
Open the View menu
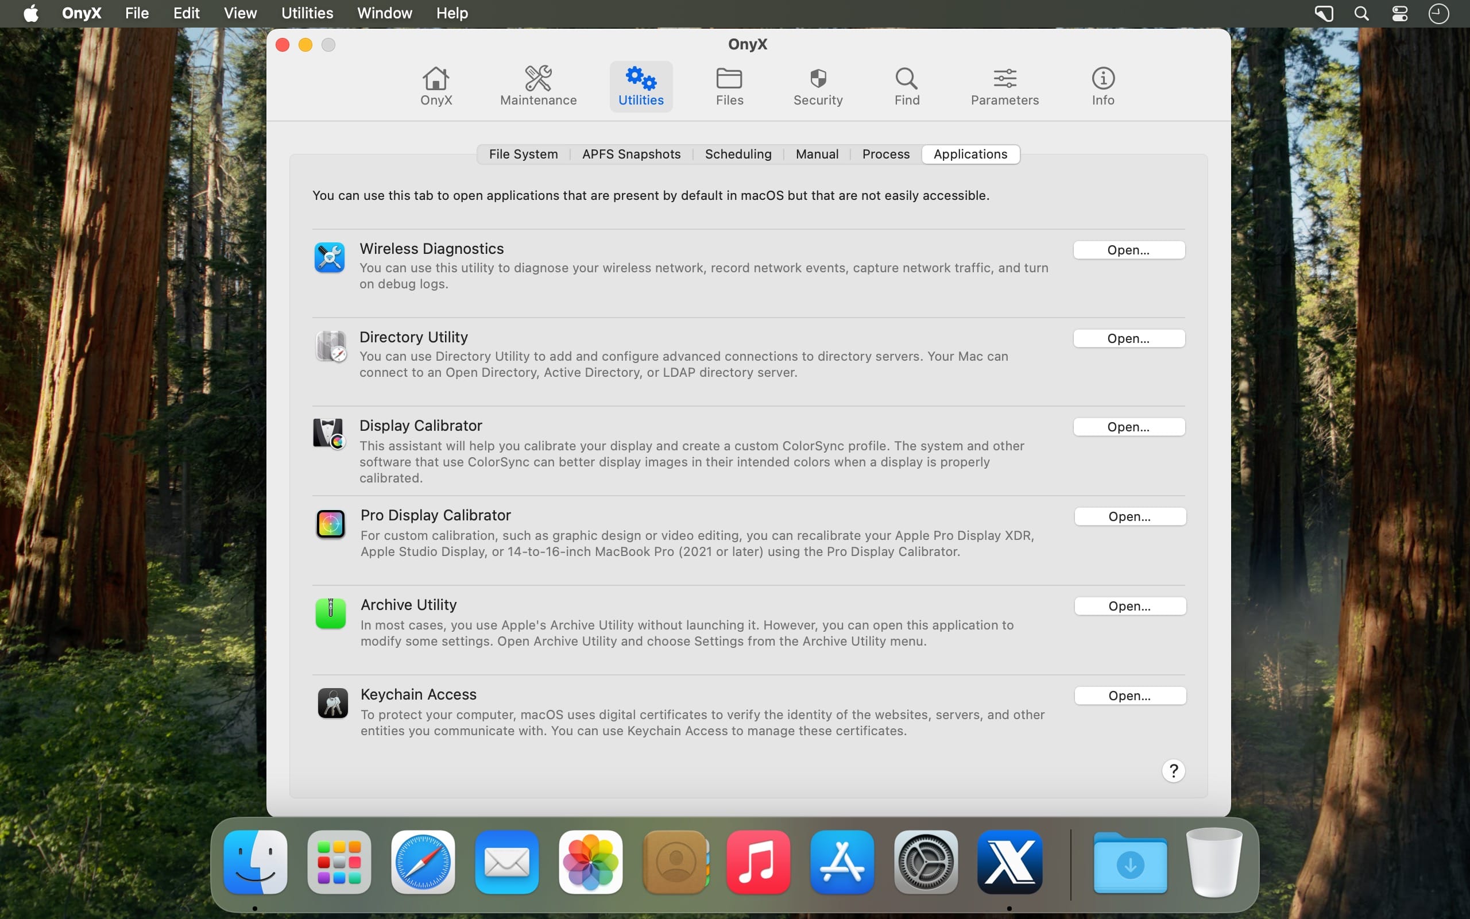click(x=240, y=13)
